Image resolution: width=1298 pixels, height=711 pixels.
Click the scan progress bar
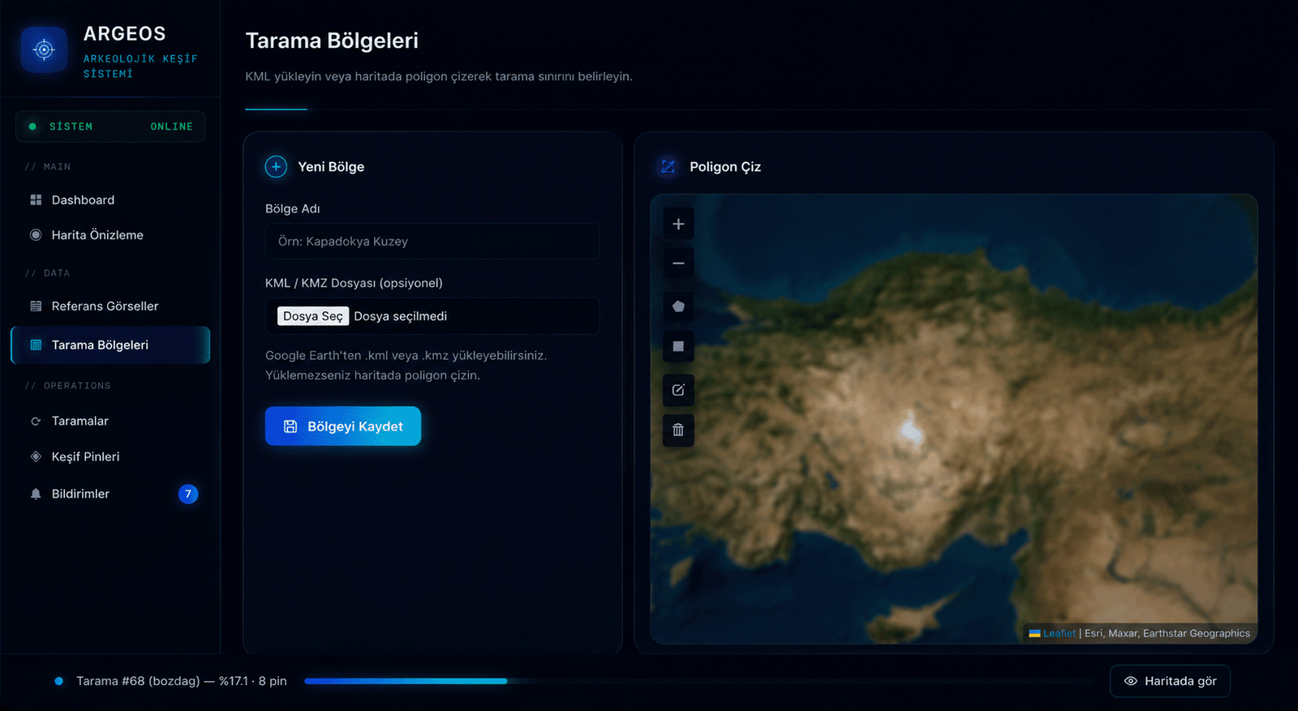[x=699, y=681]
